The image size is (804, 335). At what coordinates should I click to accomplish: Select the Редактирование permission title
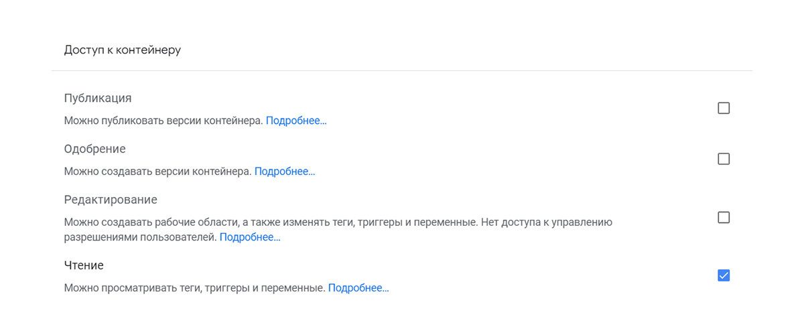click(111, 200)
